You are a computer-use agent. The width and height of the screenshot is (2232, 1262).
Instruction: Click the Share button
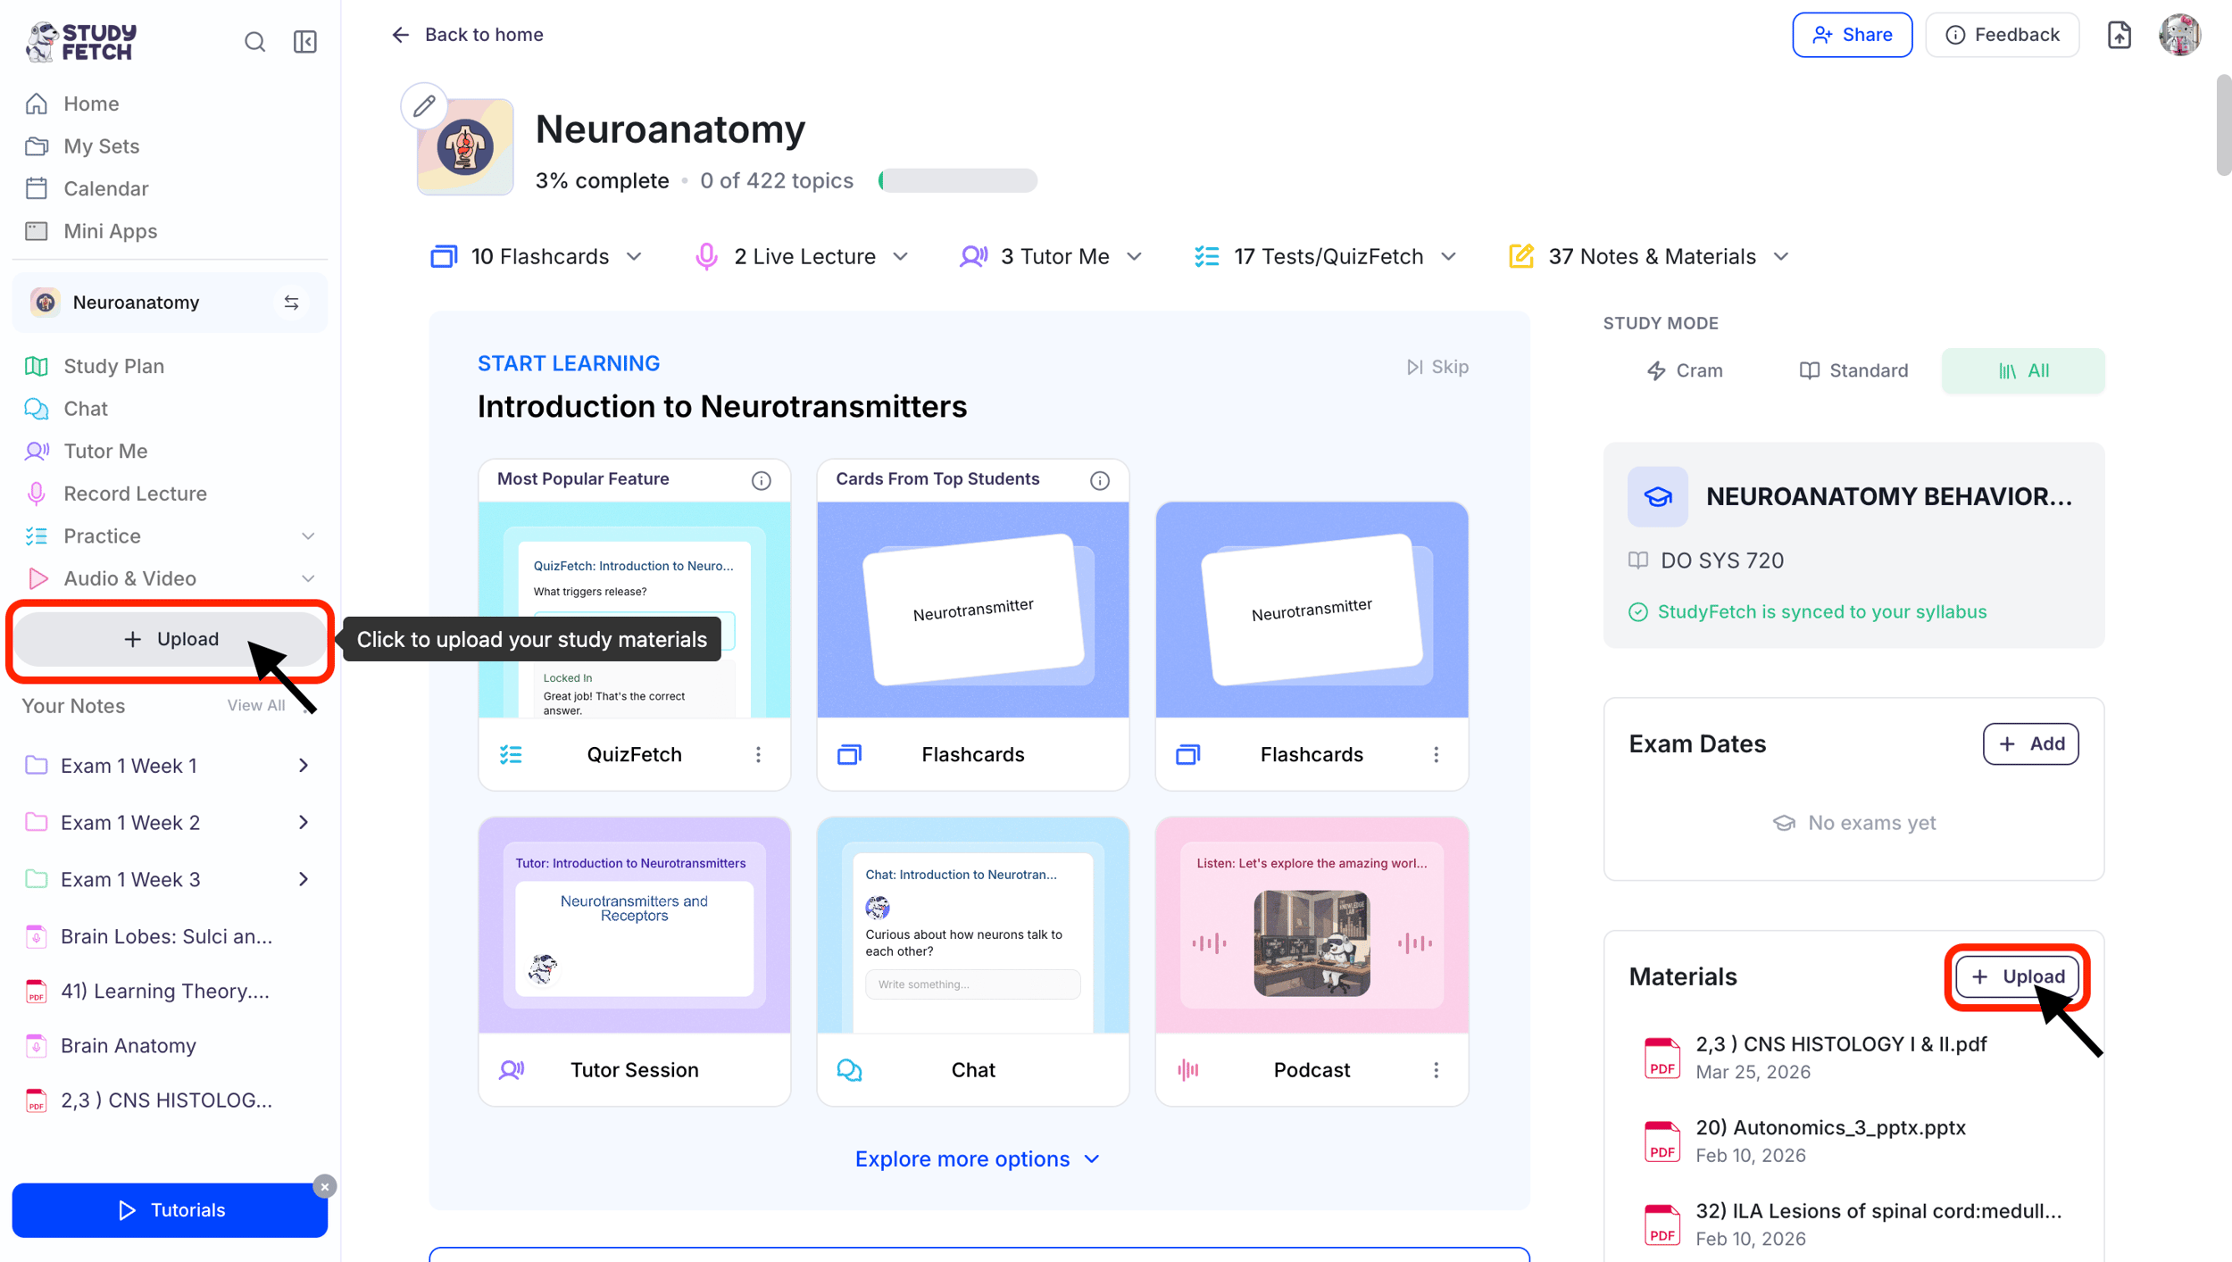pyautogui.click(x=1852, y=35)
